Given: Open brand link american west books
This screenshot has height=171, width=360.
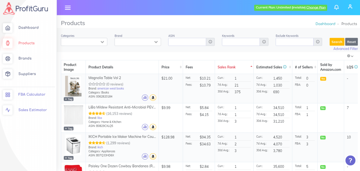Looking at the screenshot, I should click(110, 89).
